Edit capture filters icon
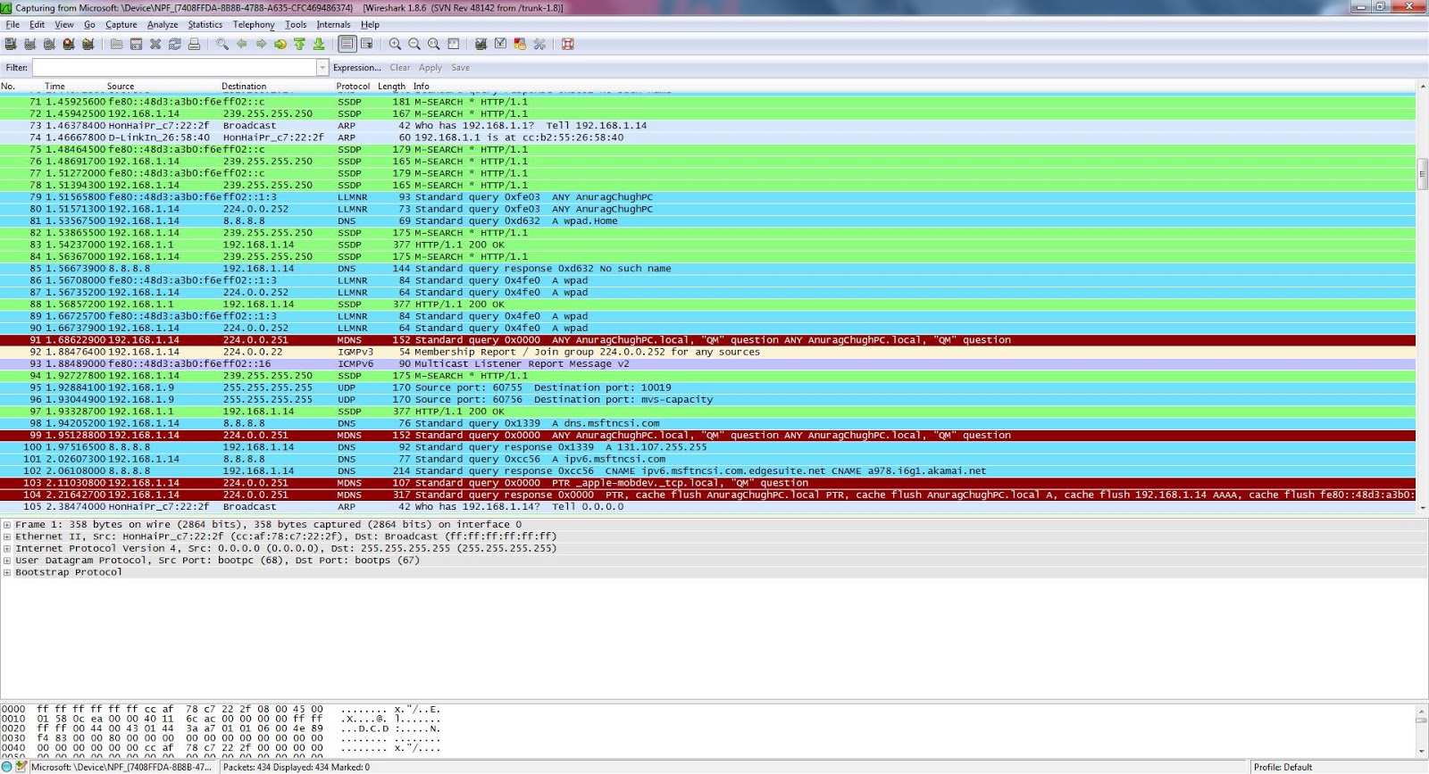1429x774 pixels. tap(481, 44)
